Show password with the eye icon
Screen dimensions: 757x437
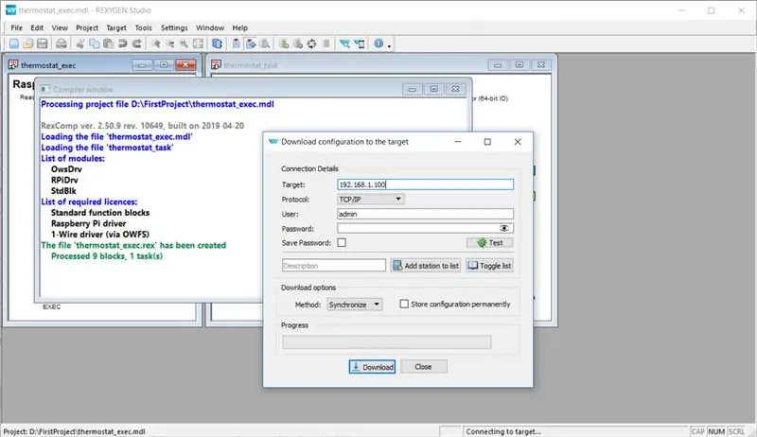504,228
